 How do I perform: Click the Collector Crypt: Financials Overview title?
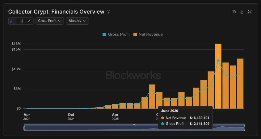click(x=56, y=12)
